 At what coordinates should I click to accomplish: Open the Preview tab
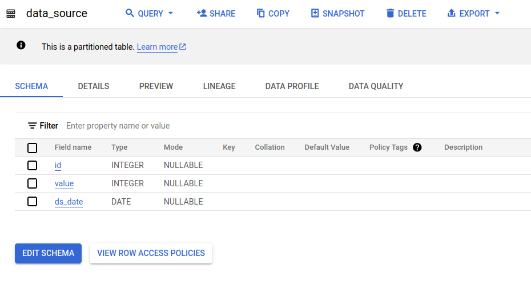tap(156, 86)
